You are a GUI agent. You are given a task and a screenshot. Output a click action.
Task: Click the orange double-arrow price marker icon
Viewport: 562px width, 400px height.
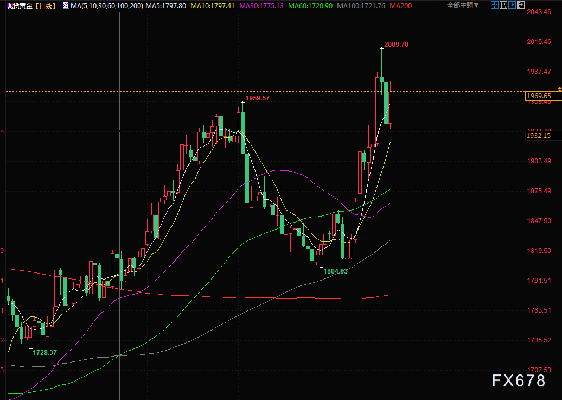point(559,88)
